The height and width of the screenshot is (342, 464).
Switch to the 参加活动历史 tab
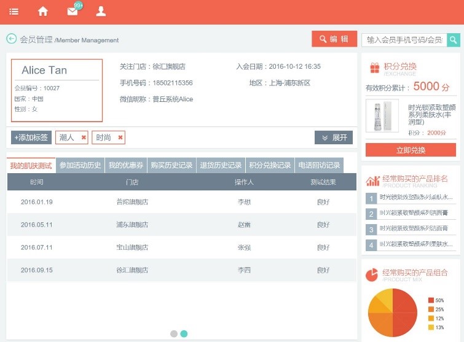point(80,165)
